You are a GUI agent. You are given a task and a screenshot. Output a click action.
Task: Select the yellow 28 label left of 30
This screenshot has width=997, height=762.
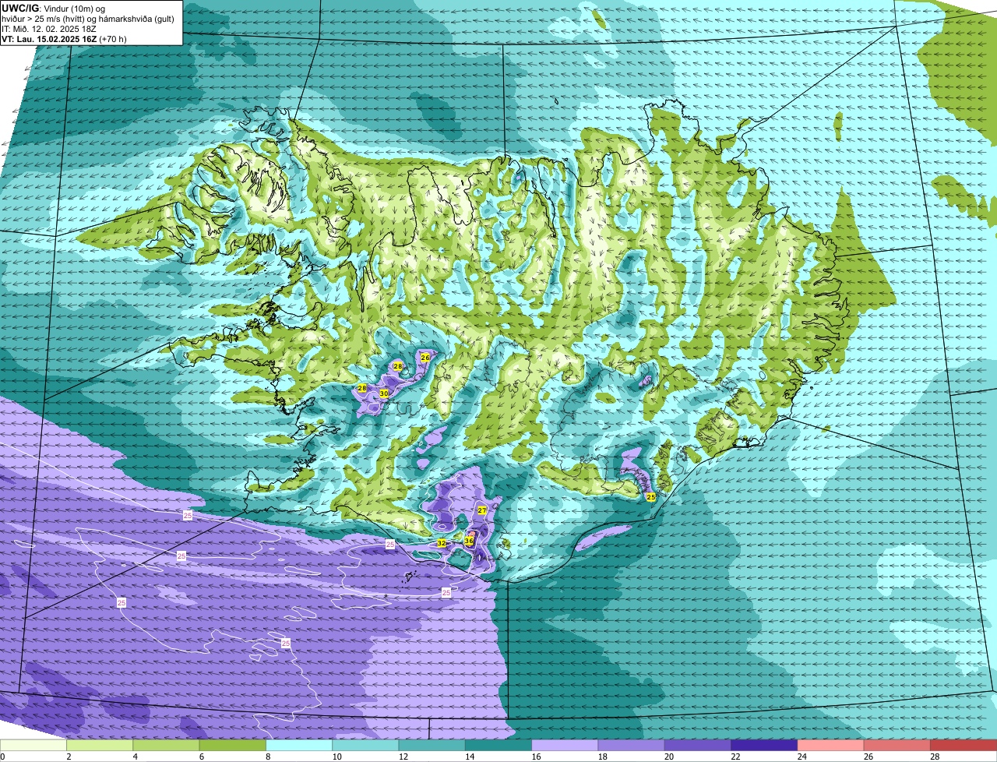click(362, 387)
